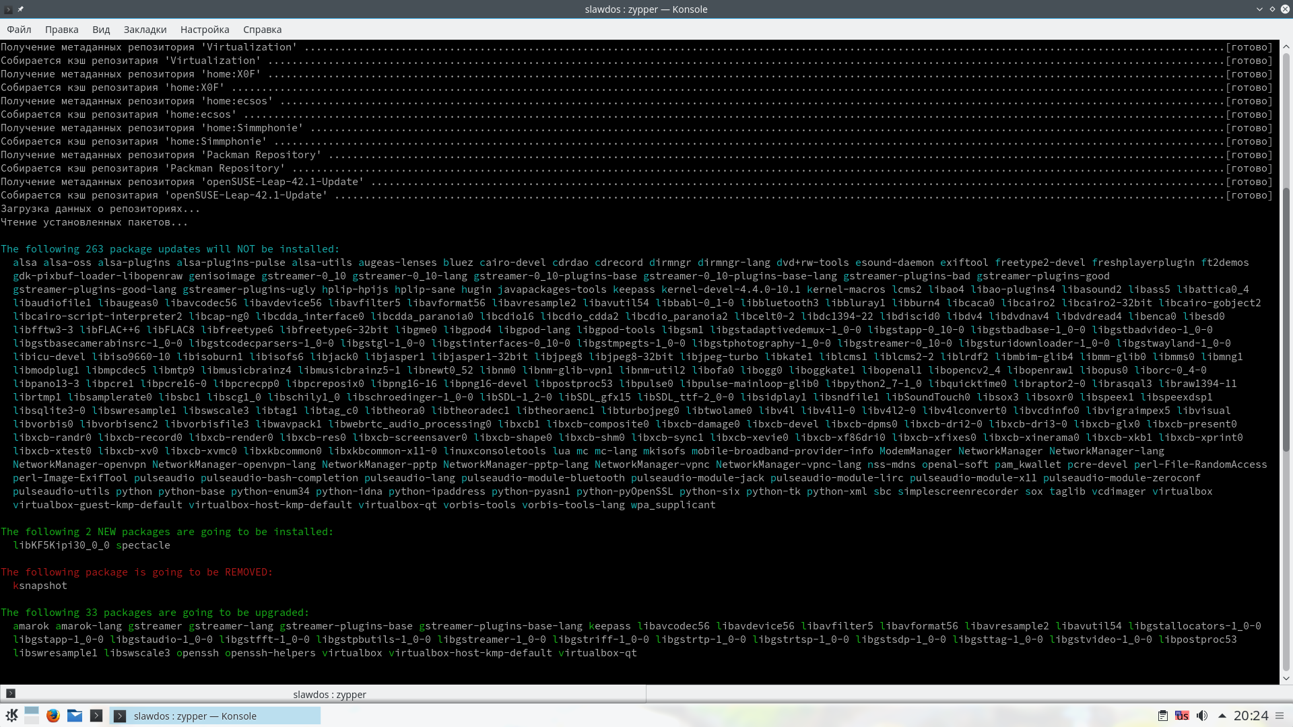
Task: Expand the hidden system tray icons arrow
Action: [x=1222, y=716]
